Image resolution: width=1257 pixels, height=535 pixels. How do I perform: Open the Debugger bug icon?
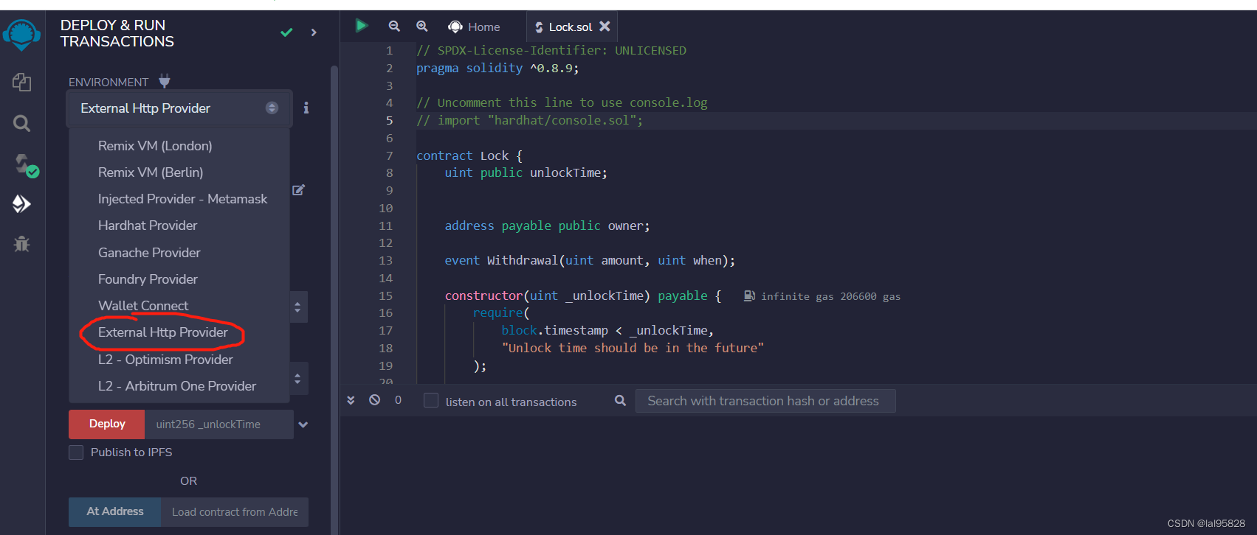(21, 243)
